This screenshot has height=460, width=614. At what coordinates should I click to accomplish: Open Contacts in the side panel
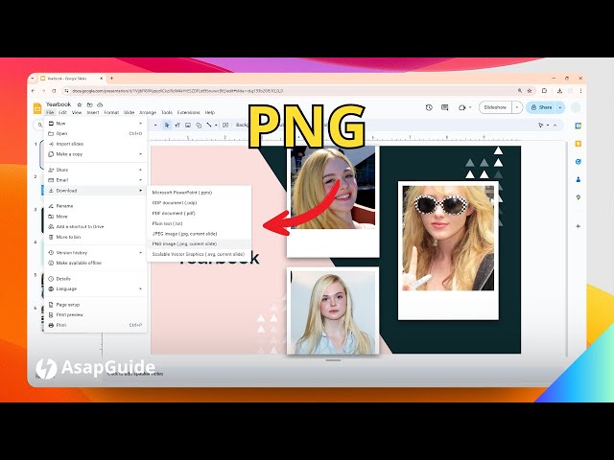point(578,179)
